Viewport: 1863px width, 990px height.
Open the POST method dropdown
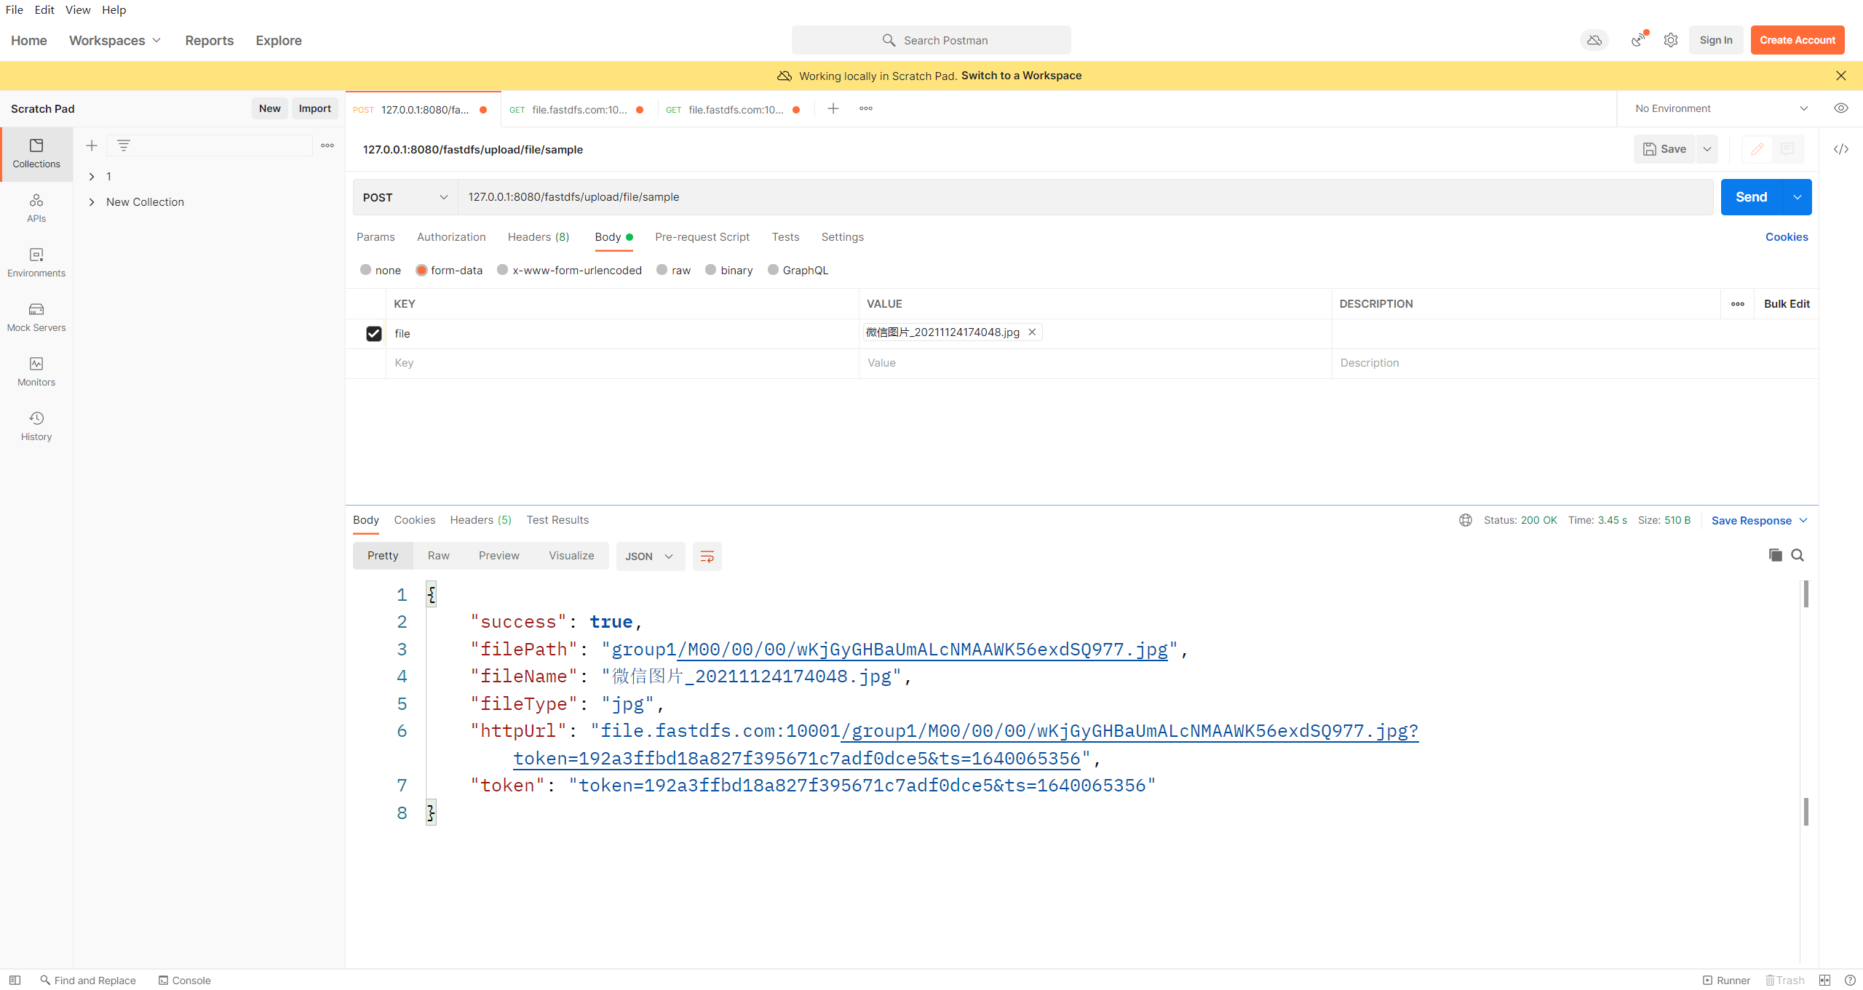pyautogui.click(x=405, y=197)
